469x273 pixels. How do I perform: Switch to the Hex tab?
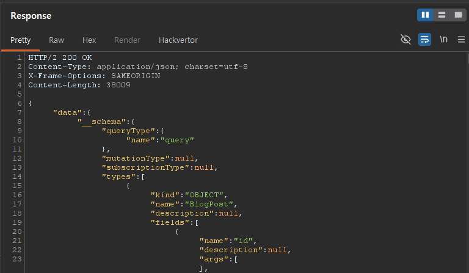click(x=89, y=40)
